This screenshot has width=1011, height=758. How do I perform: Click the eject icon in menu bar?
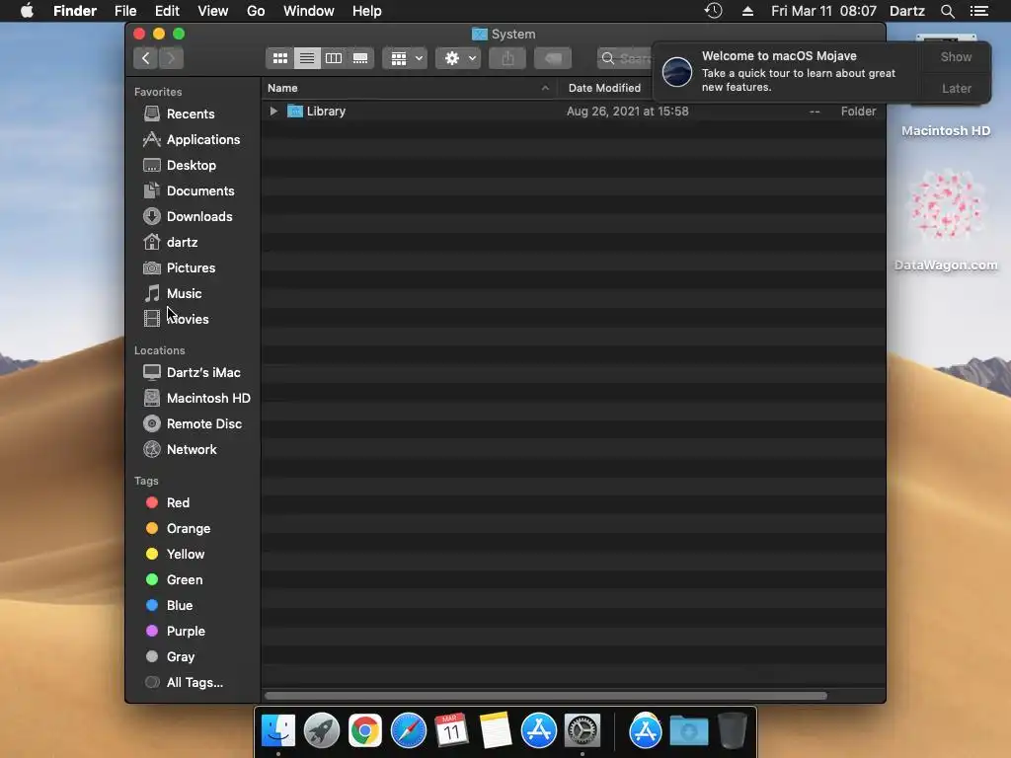(x=748, y=11)
